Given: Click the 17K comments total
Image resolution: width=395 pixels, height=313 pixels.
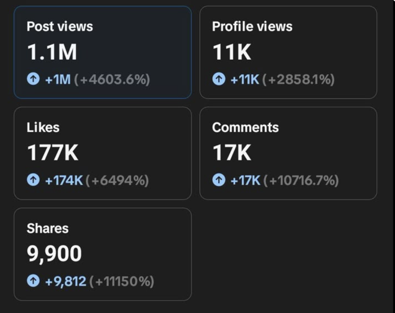Looking at the screenshot, I should click(232, 153).
